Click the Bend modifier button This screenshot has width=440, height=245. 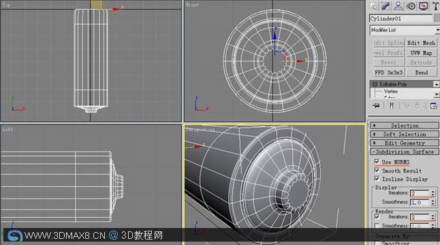pyautogui.click(x=421, y=72)
